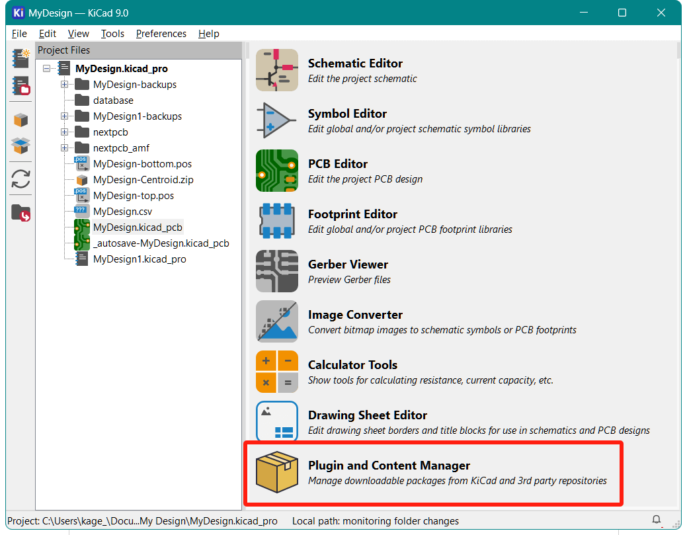Click the Open Project icon with red folder
687x535 pixels.
[21, 86]
